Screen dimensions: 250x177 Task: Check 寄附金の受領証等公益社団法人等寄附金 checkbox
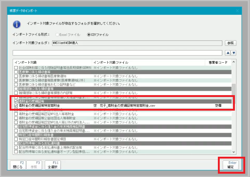16,118
